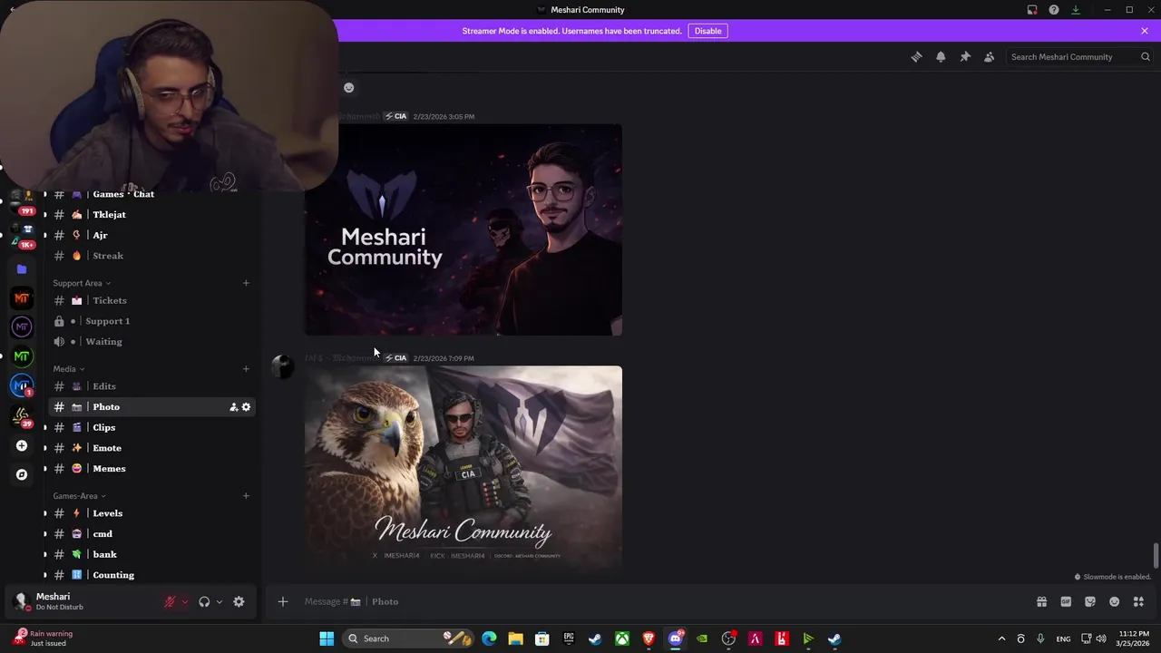This screenshot has height=653, width=1161.
Task: Open the GIF picker
Action: coord(1066,601)
